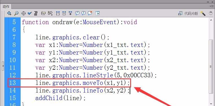Click the 'x1_txt.text' text
Screen dimensions: 215x106
tap(125, 45)
